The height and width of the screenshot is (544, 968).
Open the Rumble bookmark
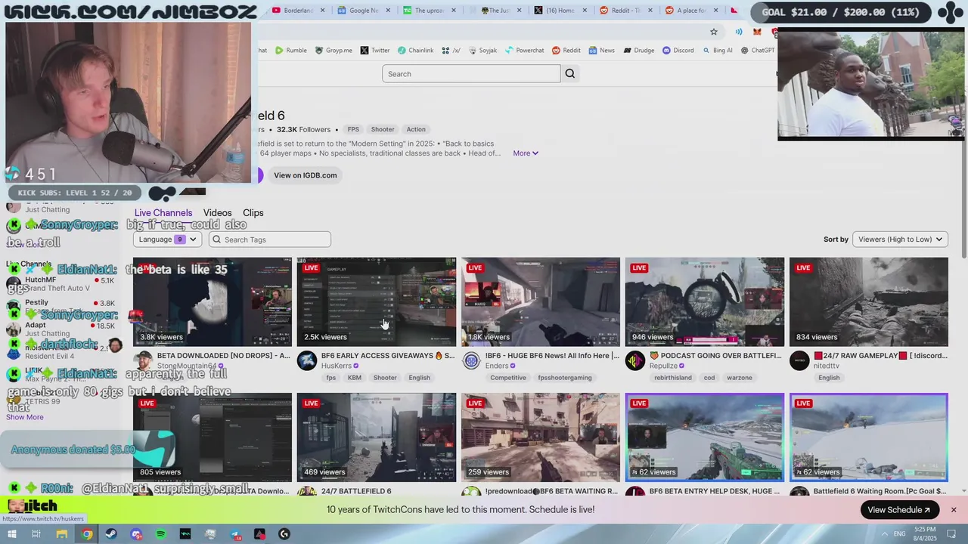[x=290, y=51]
